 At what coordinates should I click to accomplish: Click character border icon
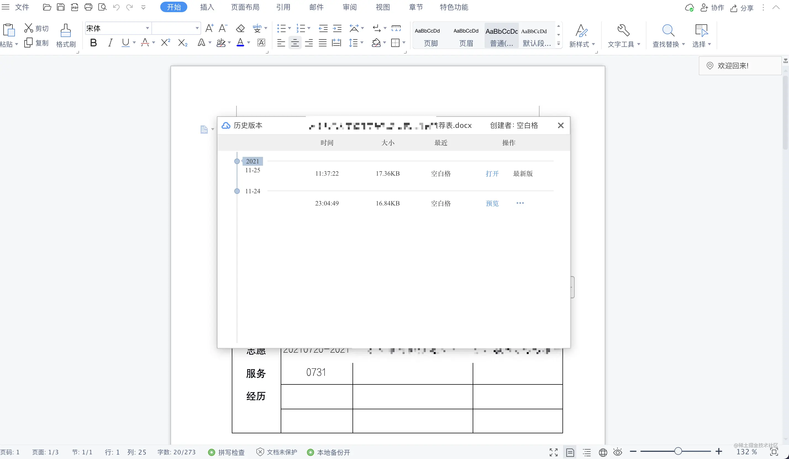click(261, 43)
